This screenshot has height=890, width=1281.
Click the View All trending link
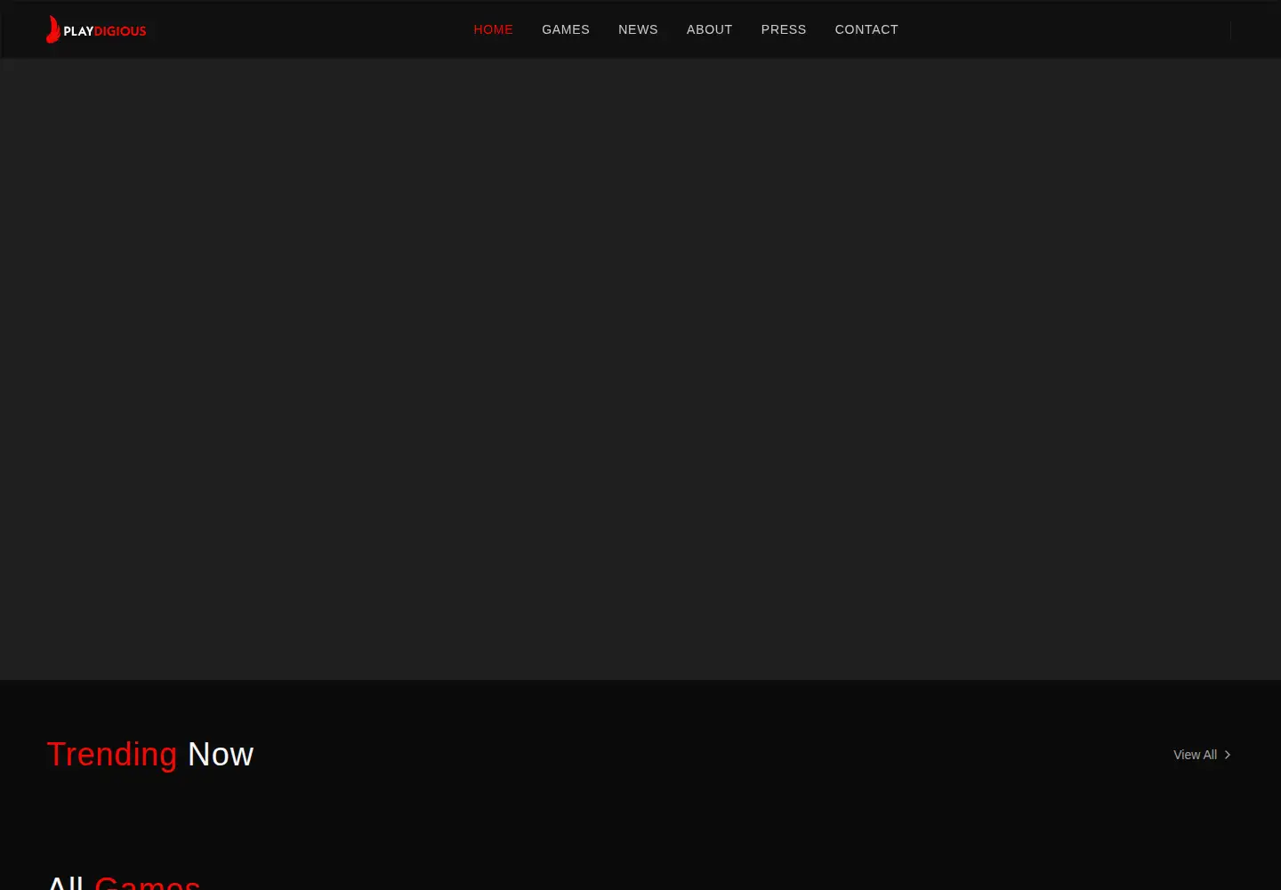coord(1202,755)
